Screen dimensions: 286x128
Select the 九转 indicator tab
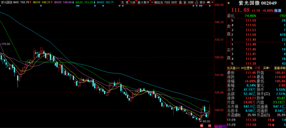pyautogui.click(x=133, y=2)
